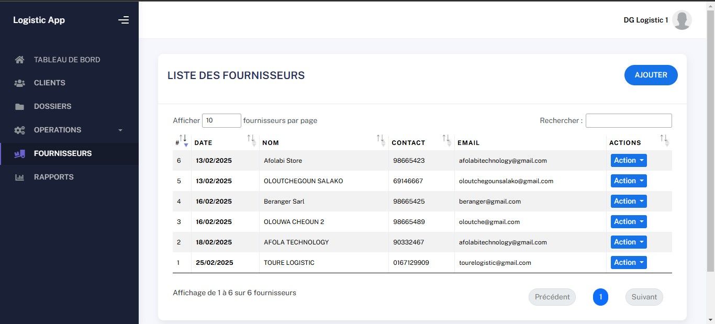Click the hamburger menu toggle icon

click(124, 20)
